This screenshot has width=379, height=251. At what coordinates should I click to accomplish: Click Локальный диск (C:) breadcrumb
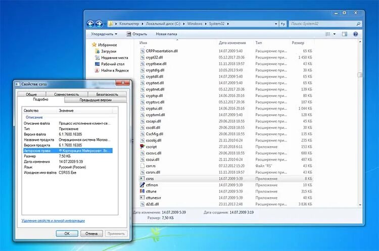point(163,24)
